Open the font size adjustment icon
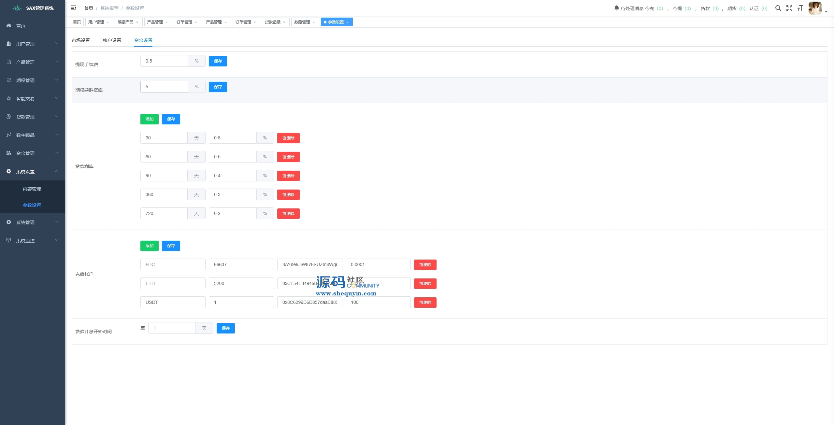The height and width of the screenshot is (425, 834). (x=800, y=8)
